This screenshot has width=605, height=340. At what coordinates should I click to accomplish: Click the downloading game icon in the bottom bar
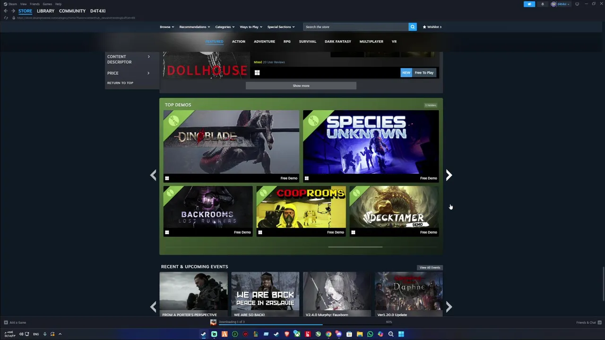coord(213,322)
